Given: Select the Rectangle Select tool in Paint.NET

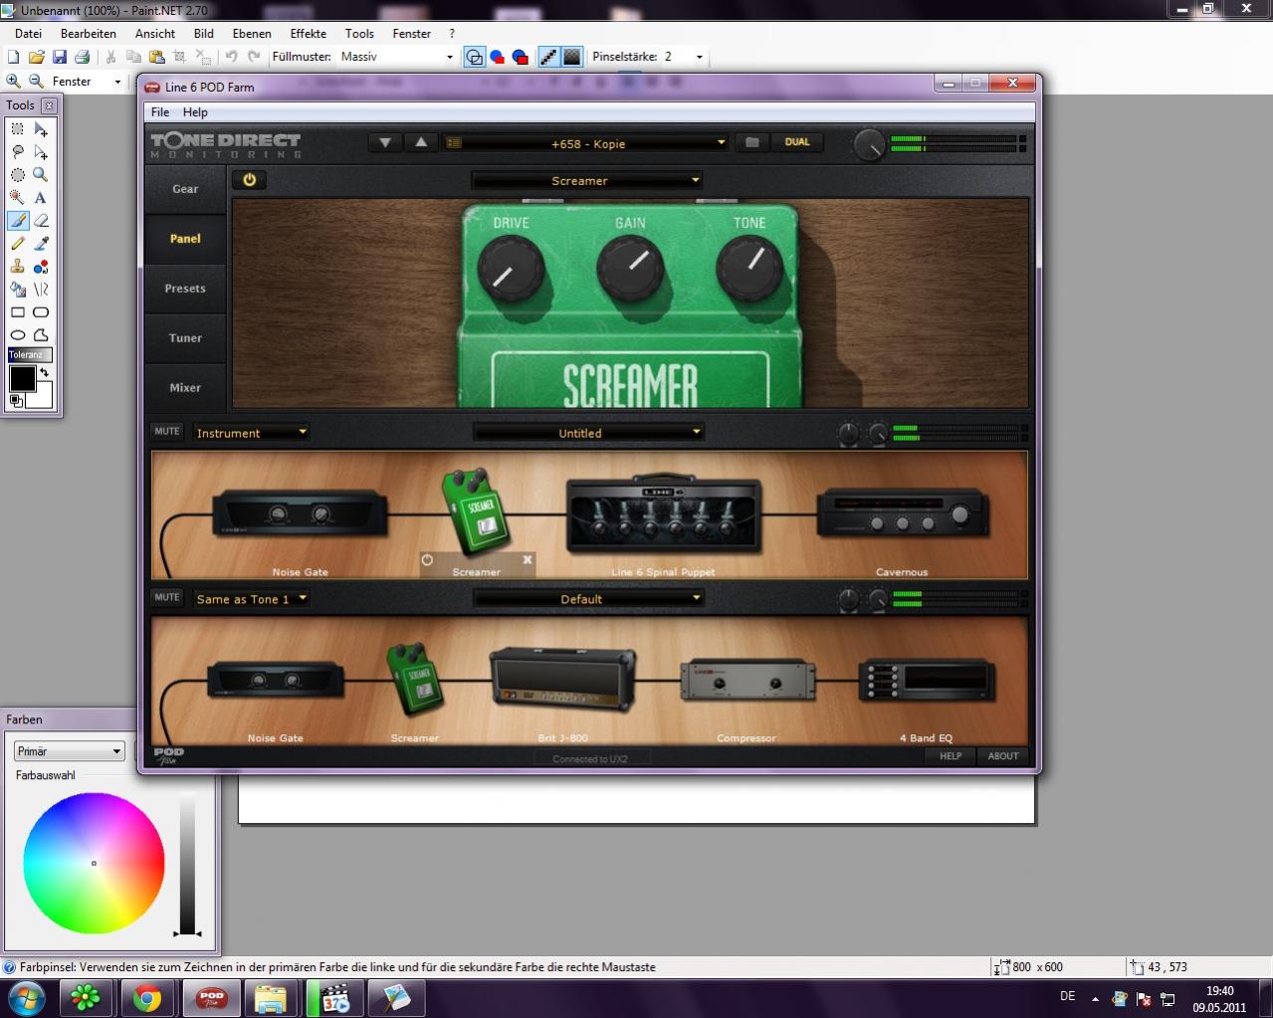Looking at the screenshot, I should coord(17,129).
